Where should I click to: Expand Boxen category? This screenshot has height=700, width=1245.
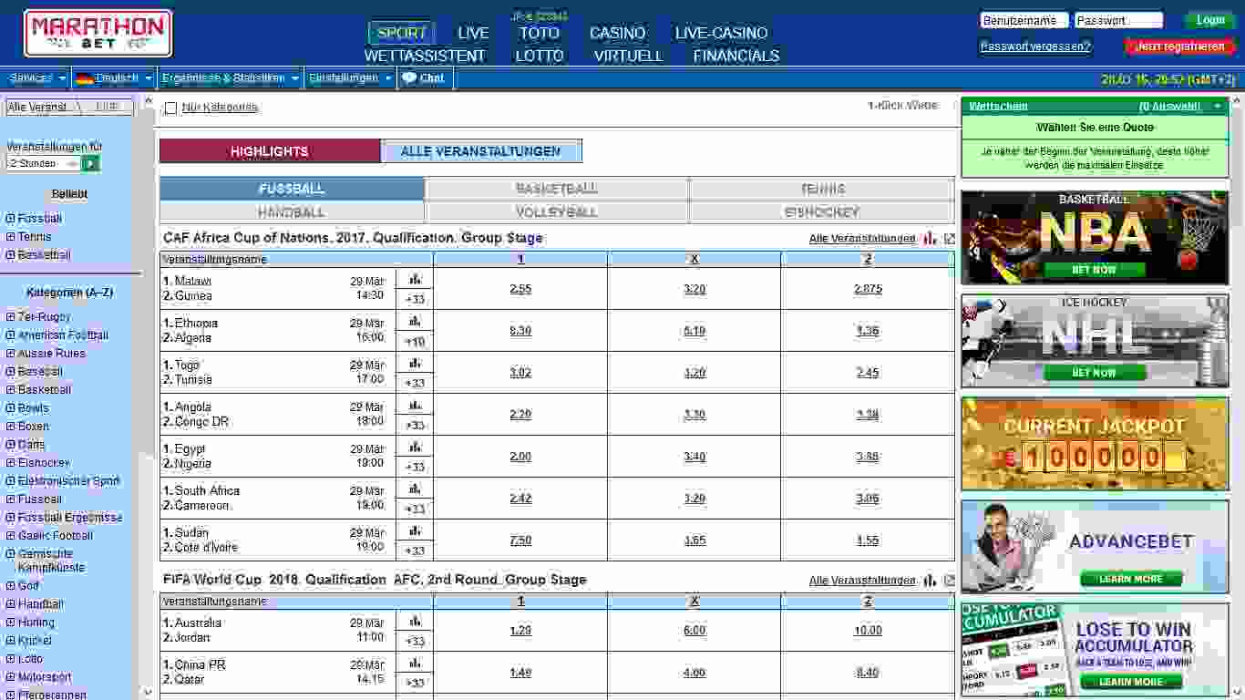[x=11, y=427]
